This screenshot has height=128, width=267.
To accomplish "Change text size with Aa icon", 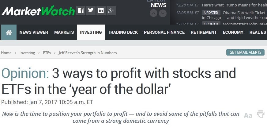I will coord(248,115).
